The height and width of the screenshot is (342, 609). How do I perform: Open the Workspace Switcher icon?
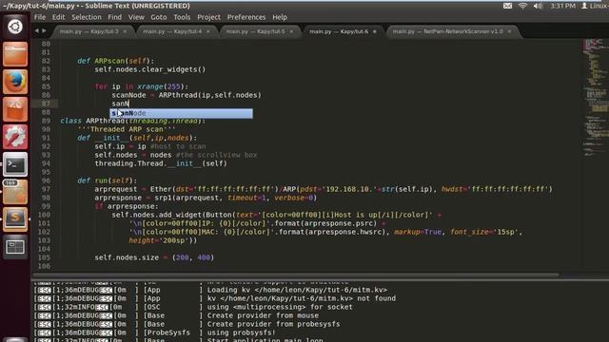click(x=15, y=247)
